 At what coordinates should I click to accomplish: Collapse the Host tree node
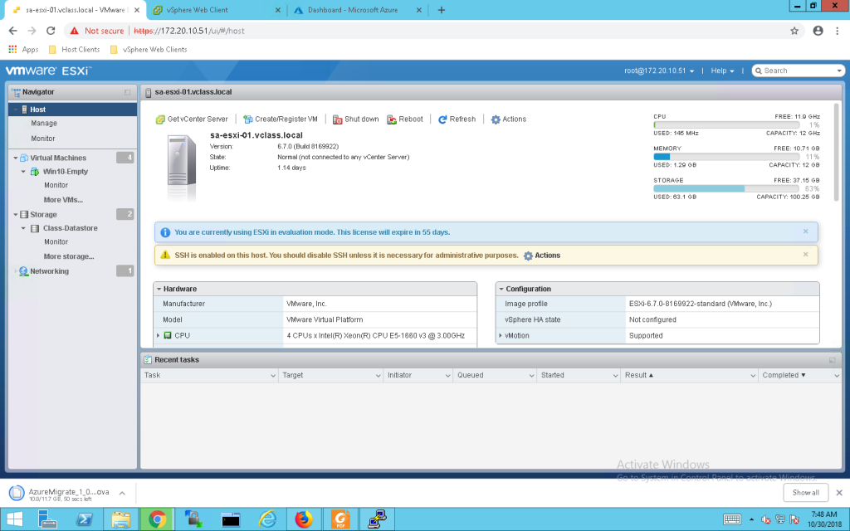(x=15, y=110)
